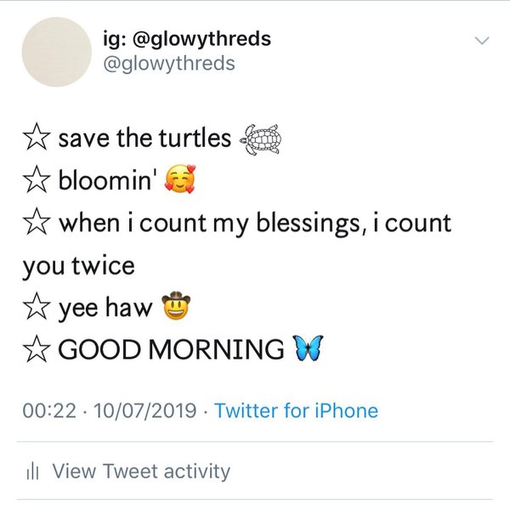
Task: Click the grey @glowythreds handle
Action: (x=179, y=64)
